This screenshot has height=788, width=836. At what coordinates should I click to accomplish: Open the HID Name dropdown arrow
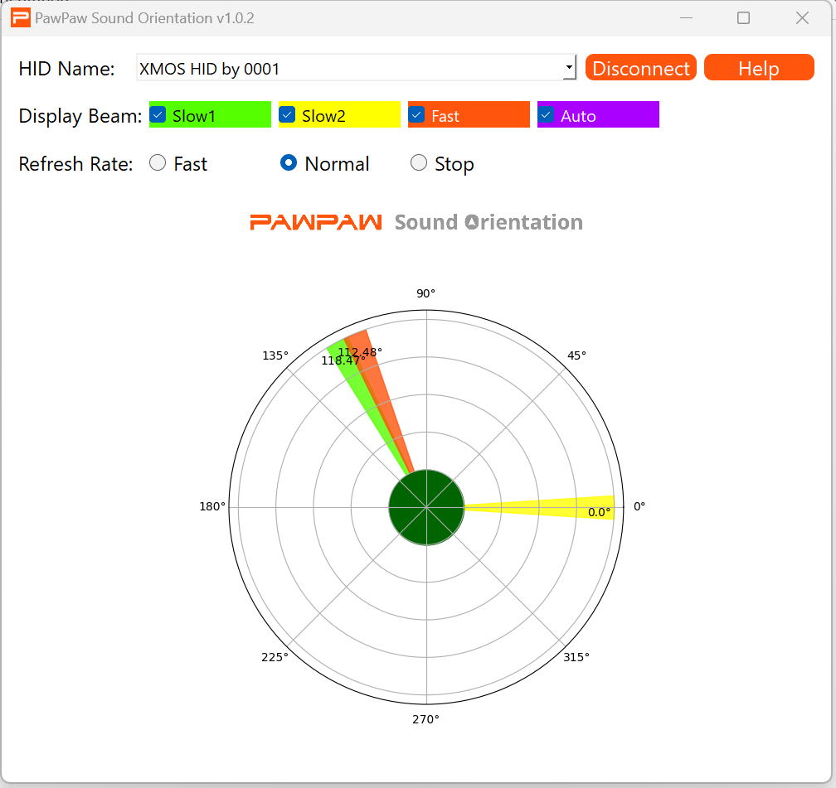(x=570, y=68)
